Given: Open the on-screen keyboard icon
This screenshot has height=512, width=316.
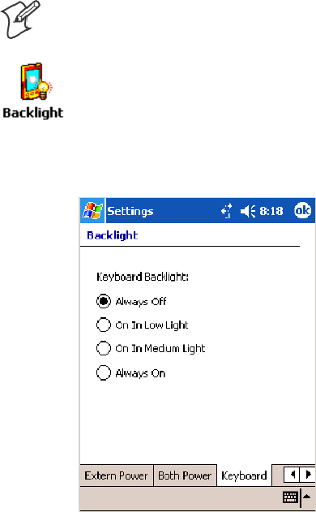Looking at the screenshot, I should (x=290, y=497).
